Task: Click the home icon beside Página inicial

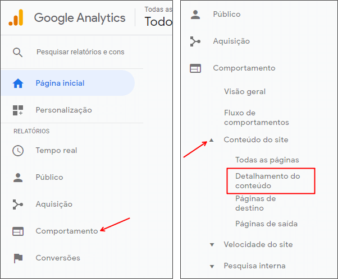Action: tap(18, 83)
